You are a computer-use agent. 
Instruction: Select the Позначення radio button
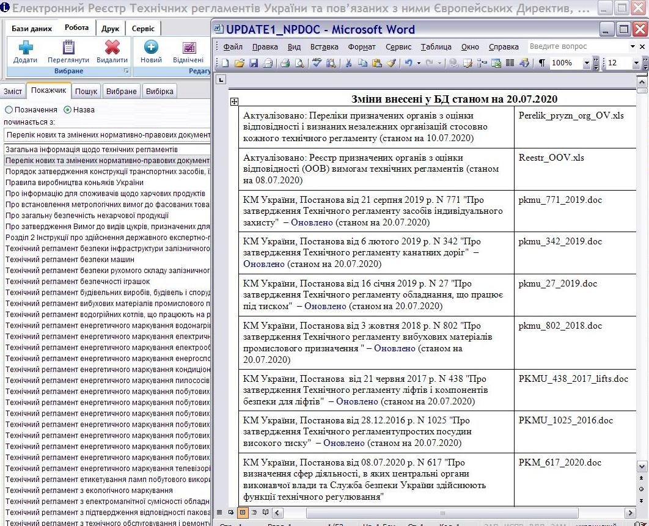click(x=9, y=110)
